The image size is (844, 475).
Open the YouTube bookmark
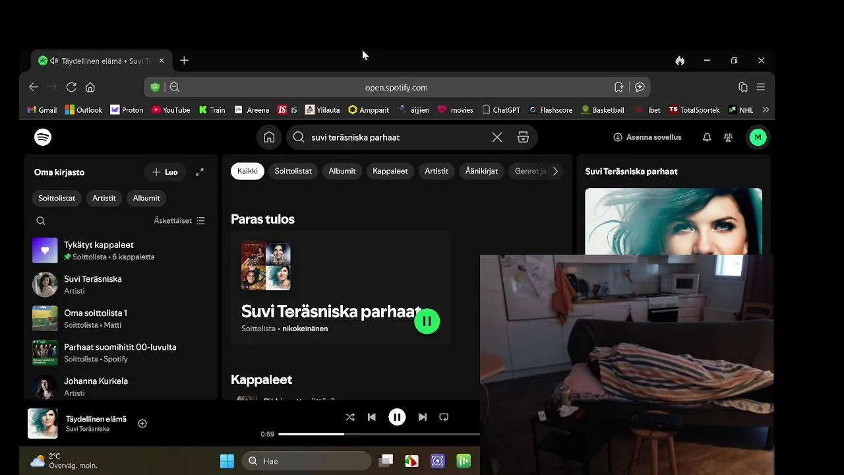tap(171, 110)
